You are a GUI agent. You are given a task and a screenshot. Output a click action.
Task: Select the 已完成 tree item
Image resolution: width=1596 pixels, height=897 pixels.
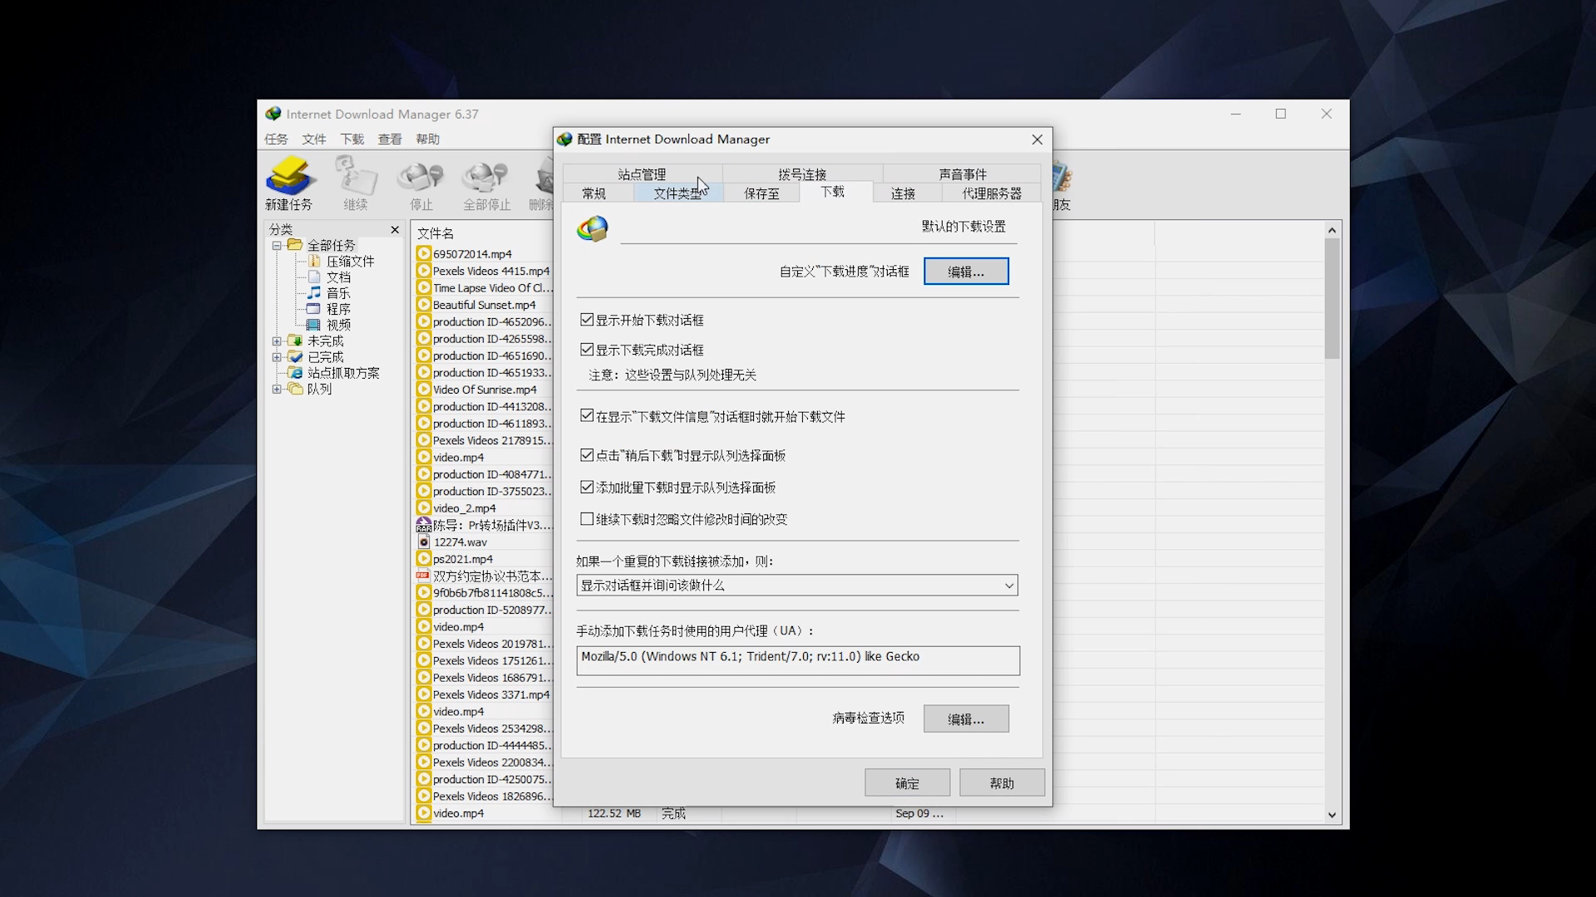pos(325,357)
